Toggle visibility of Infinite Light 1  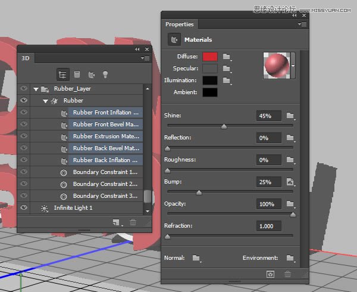pos(24,207)
